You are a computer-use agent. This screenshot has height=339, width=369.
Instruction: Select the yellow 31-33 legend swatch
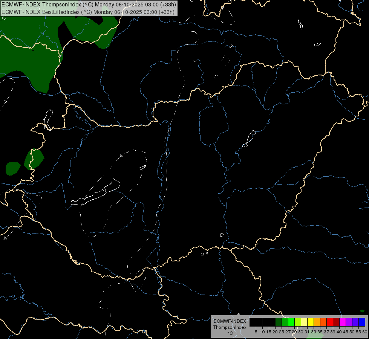(311, 322)
